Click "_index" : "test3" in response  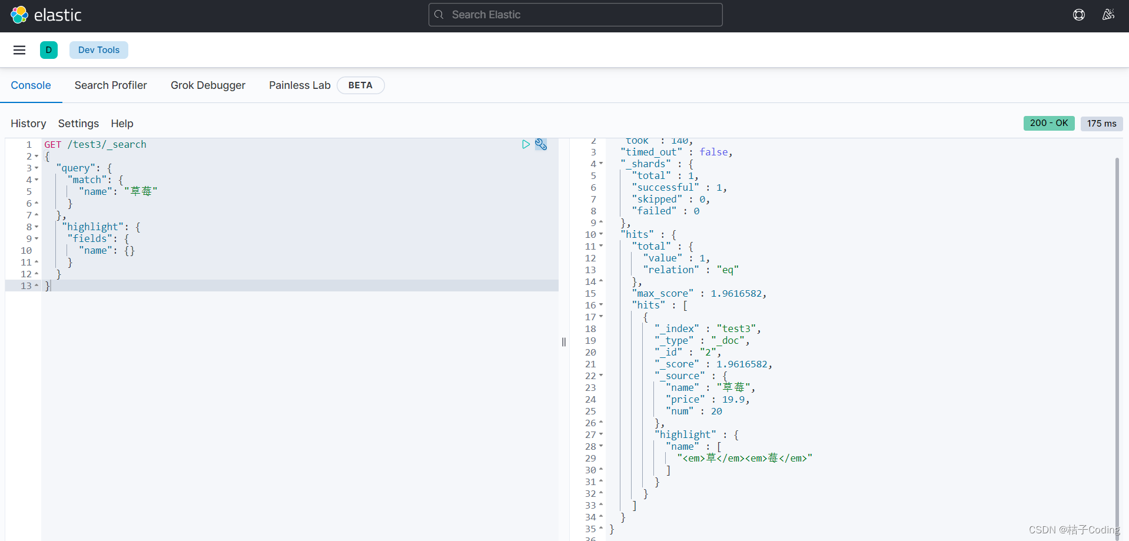tap(708, 328)
